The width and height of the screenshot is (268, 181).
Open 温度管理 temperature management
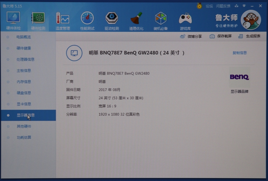coord(63,21)
